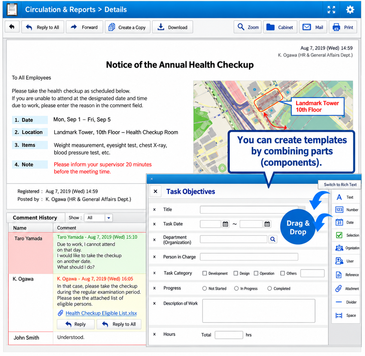Open the Cabinet toolbar button
Screen dimensions: 365x356
pos(280,27)
